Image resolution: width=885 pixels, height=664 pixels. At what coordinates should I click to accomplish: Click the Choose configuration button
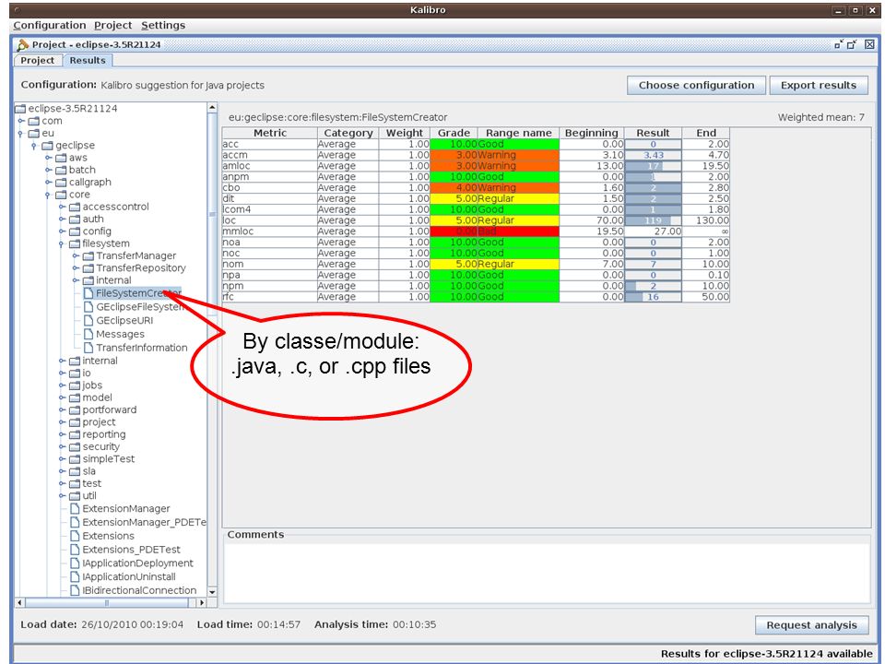pyautogui.click(x=696, y=85)
